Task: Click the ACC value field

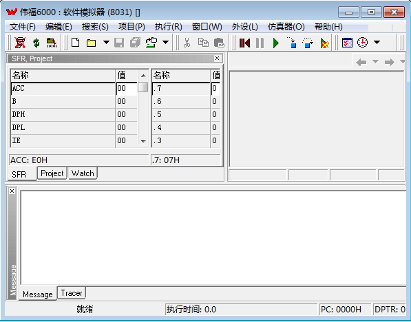Action: click(x=127, y=89)
